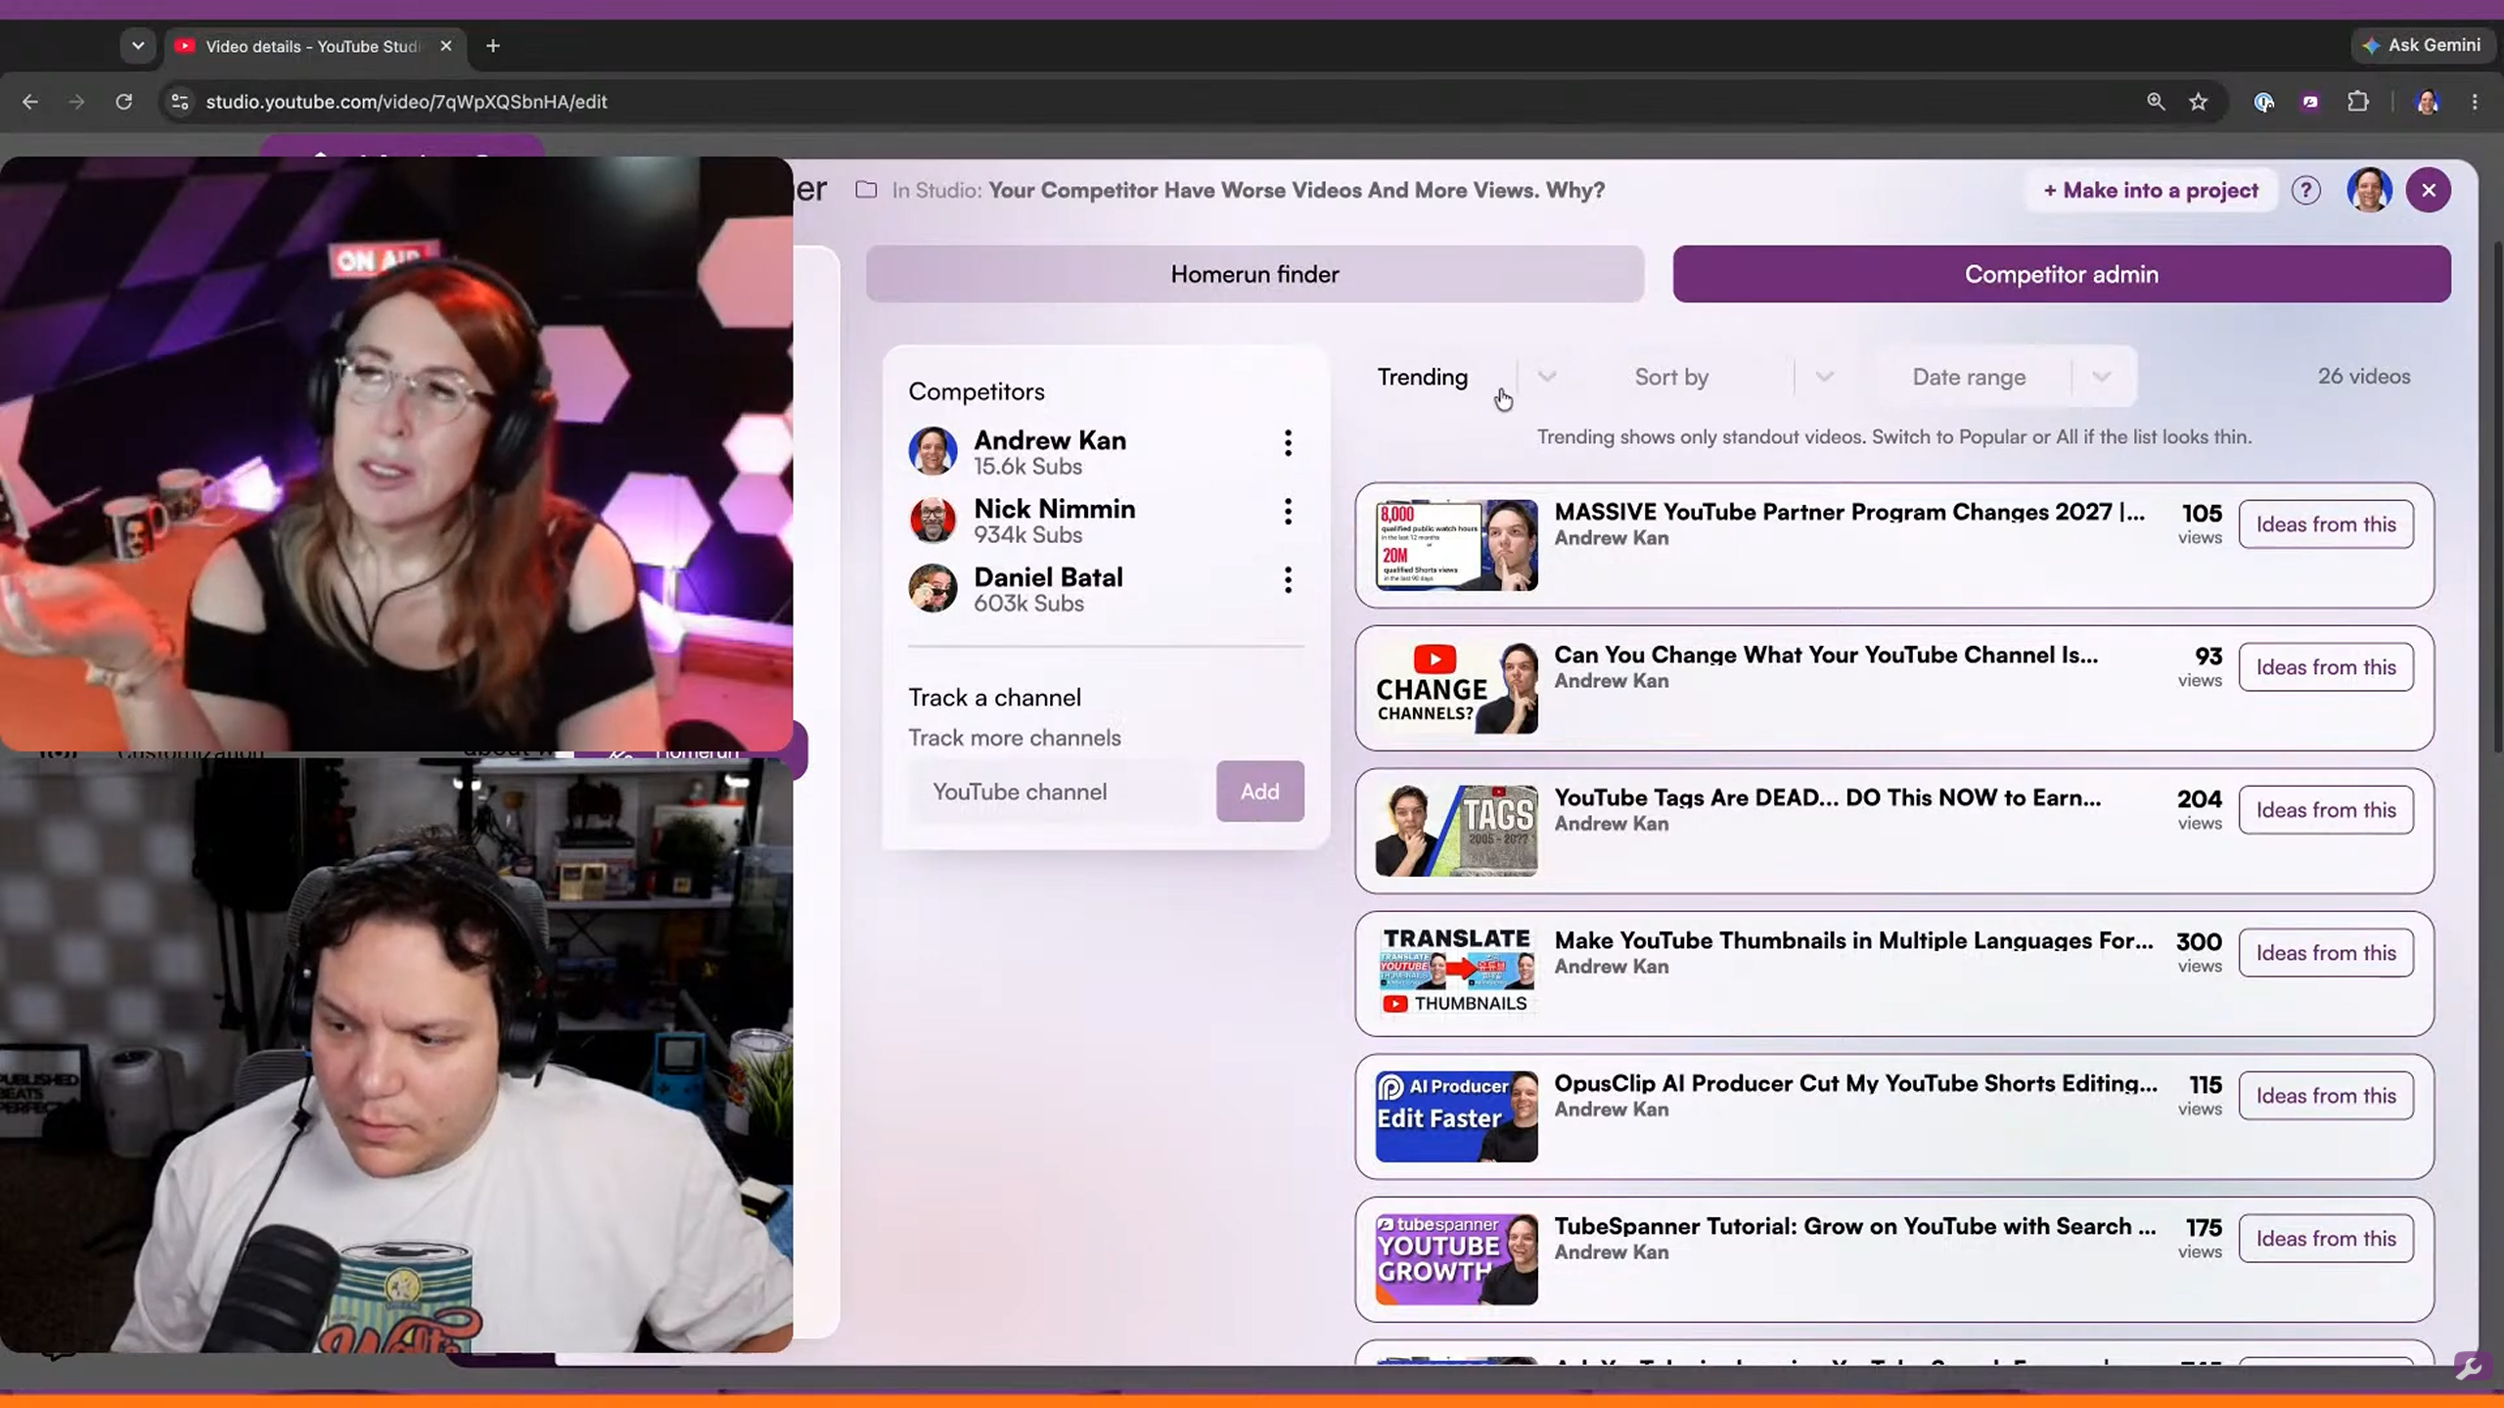
Task: Open site information icon in address bar
Action: [x=179, y=102]
